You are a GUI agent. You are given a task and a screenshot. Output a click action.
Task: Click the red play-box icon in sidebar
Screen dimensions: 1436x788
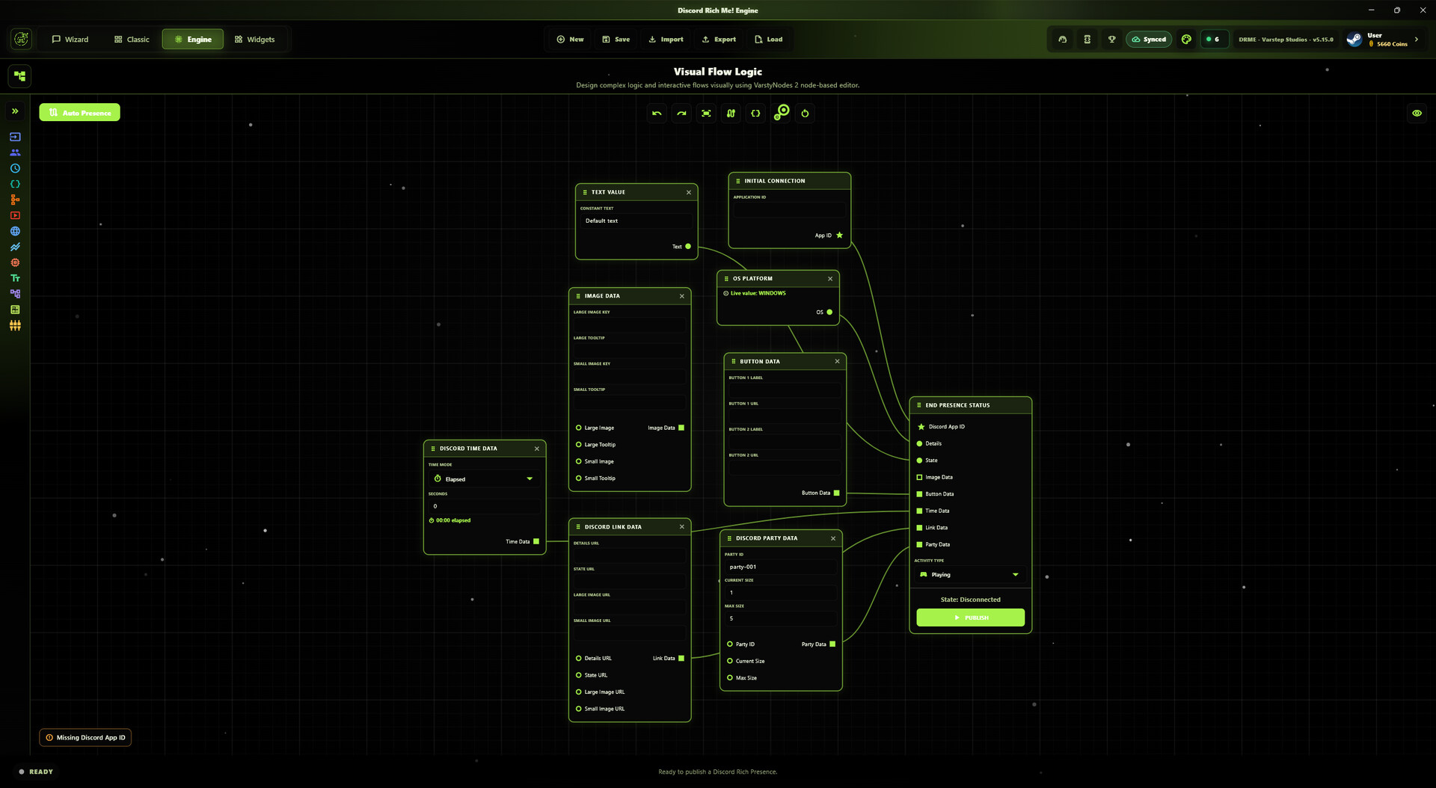click(15, 215)
